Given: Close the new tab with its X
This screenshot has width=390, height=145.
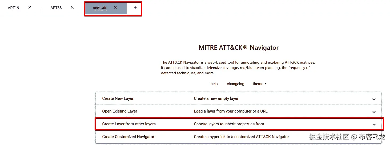Looking at the screenshot, I should point(115,7).
